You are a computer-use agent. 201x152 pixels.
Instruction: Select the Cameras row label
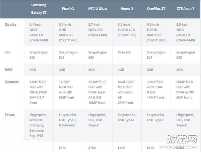(12, 82)
